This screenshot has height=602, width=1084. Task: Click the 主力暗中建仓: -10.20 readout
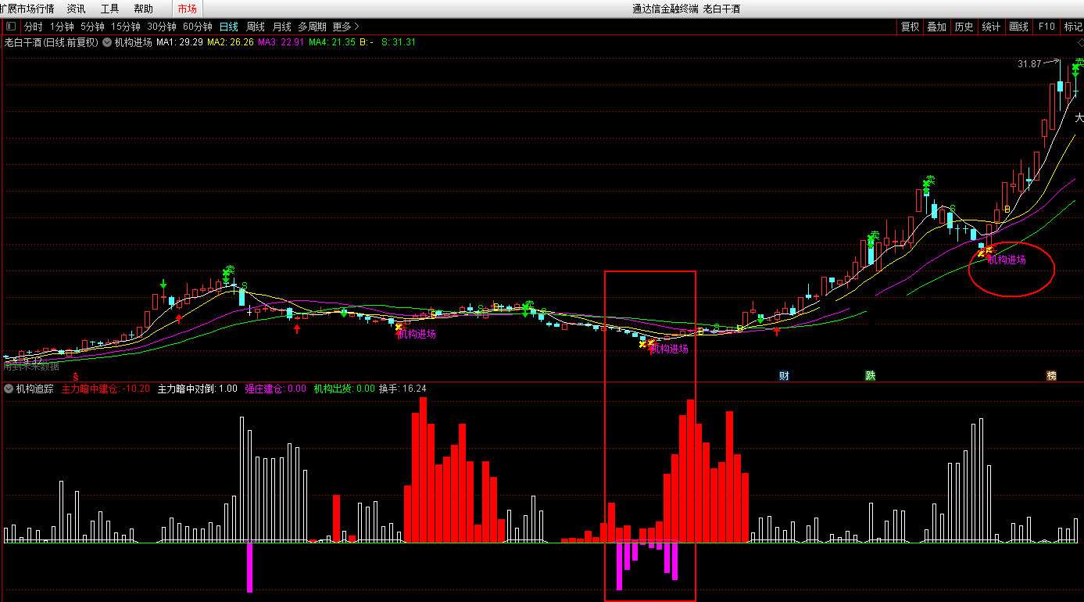coord(106,389)
